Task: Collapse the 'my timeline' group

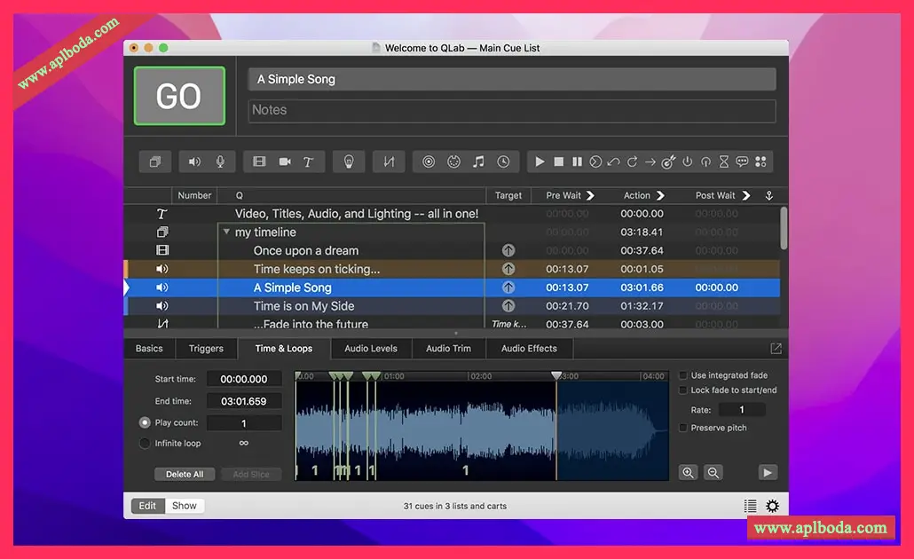Action: click(226, 232)
